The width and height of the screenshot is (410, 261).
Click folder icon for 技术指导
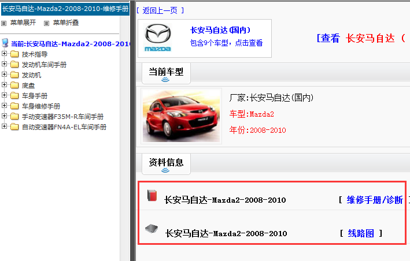[14, 54]
